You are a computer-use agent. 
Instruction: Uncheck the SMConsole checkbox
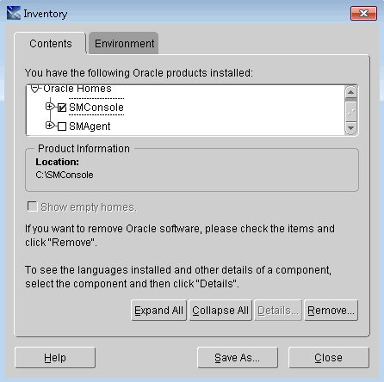click(x=62, y=108)
